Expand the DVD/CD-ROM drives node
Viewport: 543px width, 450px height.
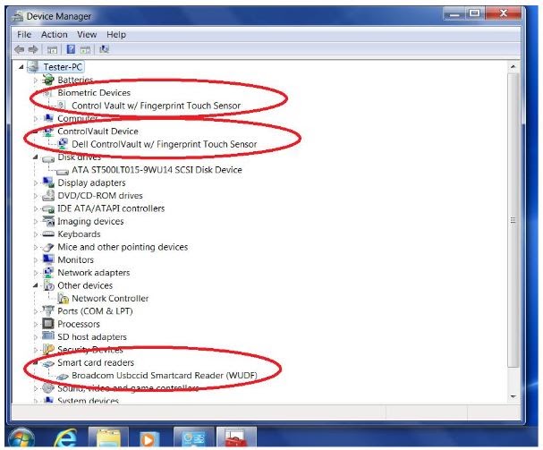[35, 196]
